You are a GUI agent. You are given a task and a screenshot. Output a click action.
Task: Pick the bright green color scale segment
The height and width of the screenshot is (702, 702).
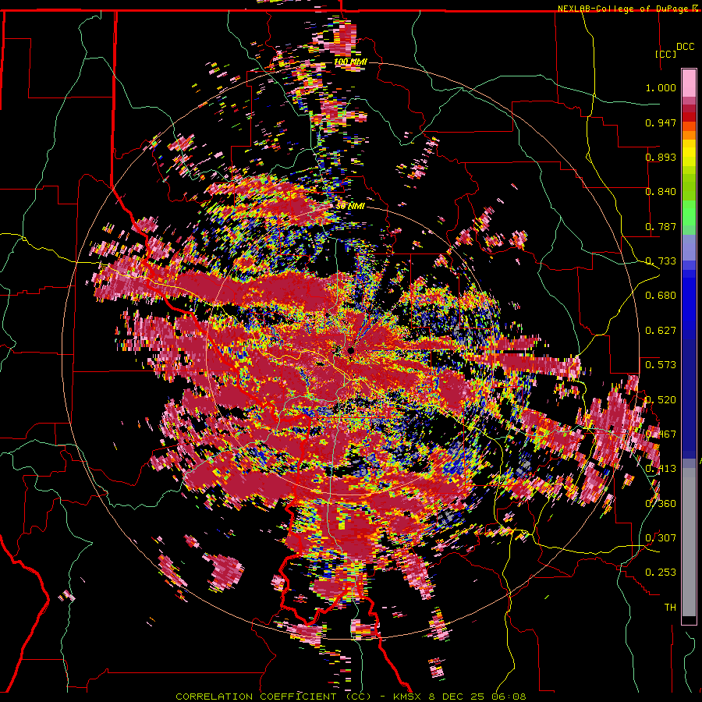point(689,212)
